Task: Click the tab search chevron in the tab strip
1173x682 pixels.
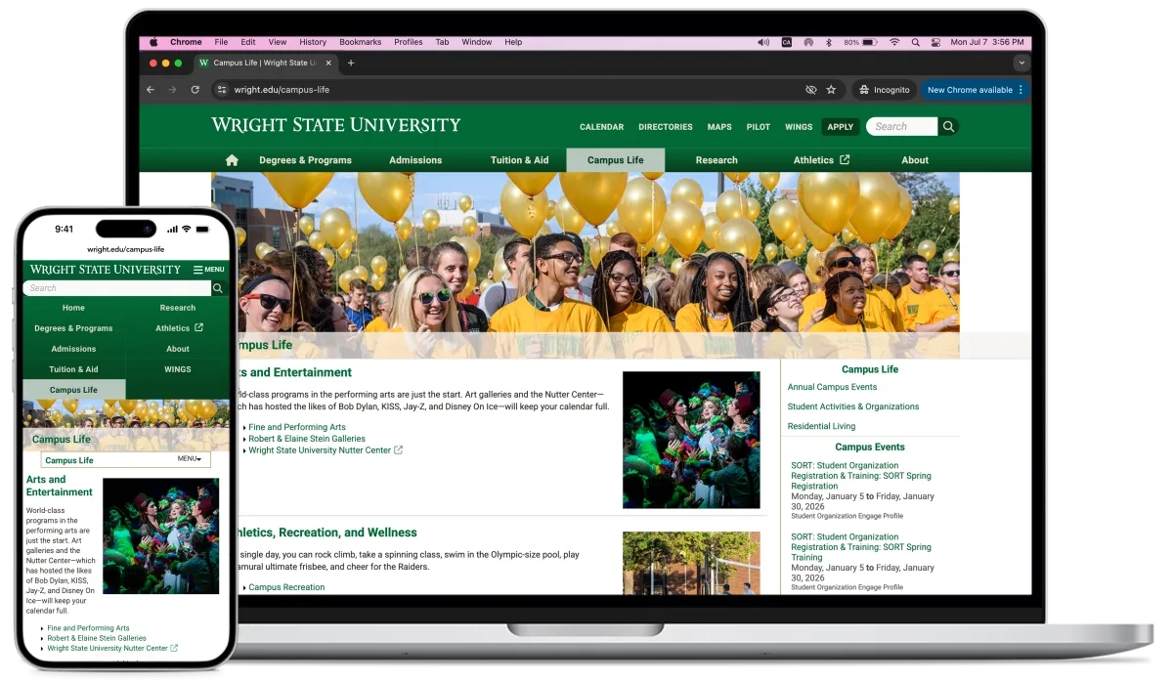Action: click(x=1022, y=62)
